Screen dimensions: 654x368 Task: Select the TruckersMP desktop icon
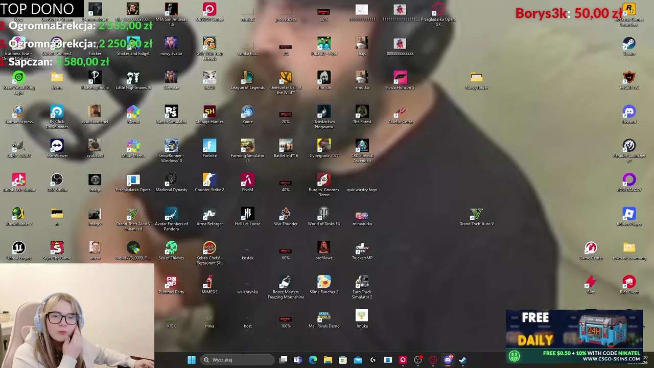(x=362, y=251)
